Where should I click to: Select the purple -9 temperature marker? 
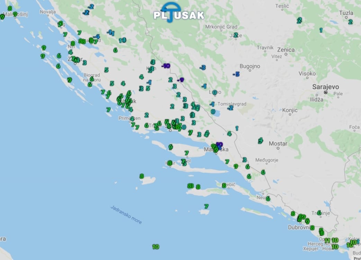click(180, 80)
